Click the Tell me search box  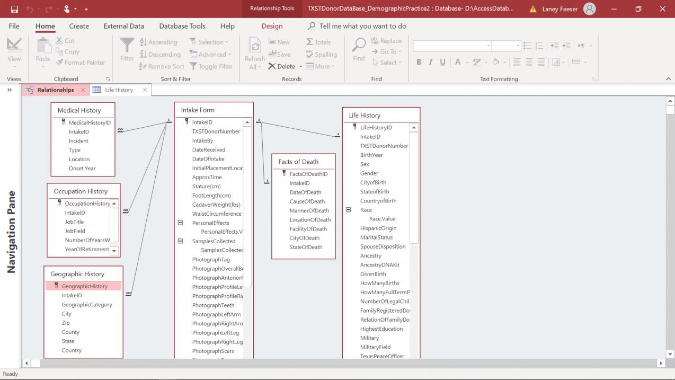[x=362, y=26]
